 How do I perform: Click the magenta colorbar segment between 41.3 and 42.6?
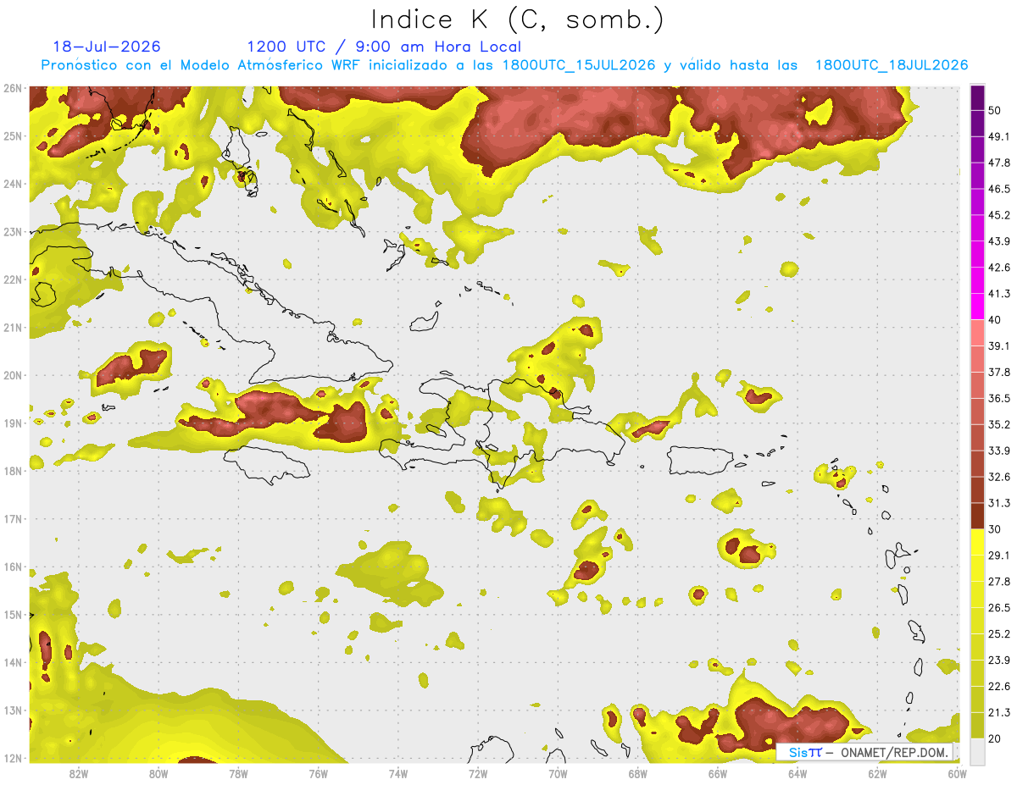pos(977,280)
